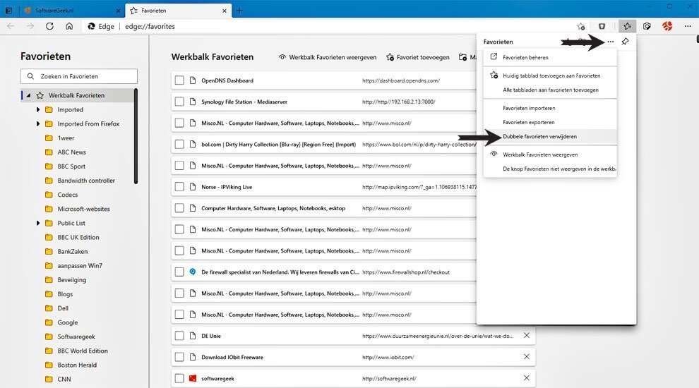Check the softwaregeek favorite checkbox
Image resolution: width=699 pixels, height=388 pixels.
[179, 378]
